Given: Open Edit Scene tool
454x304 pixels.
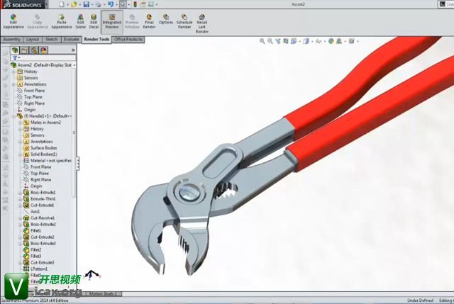Looking at the screenshot, I should pyautogui.click(x=80, y=22).
